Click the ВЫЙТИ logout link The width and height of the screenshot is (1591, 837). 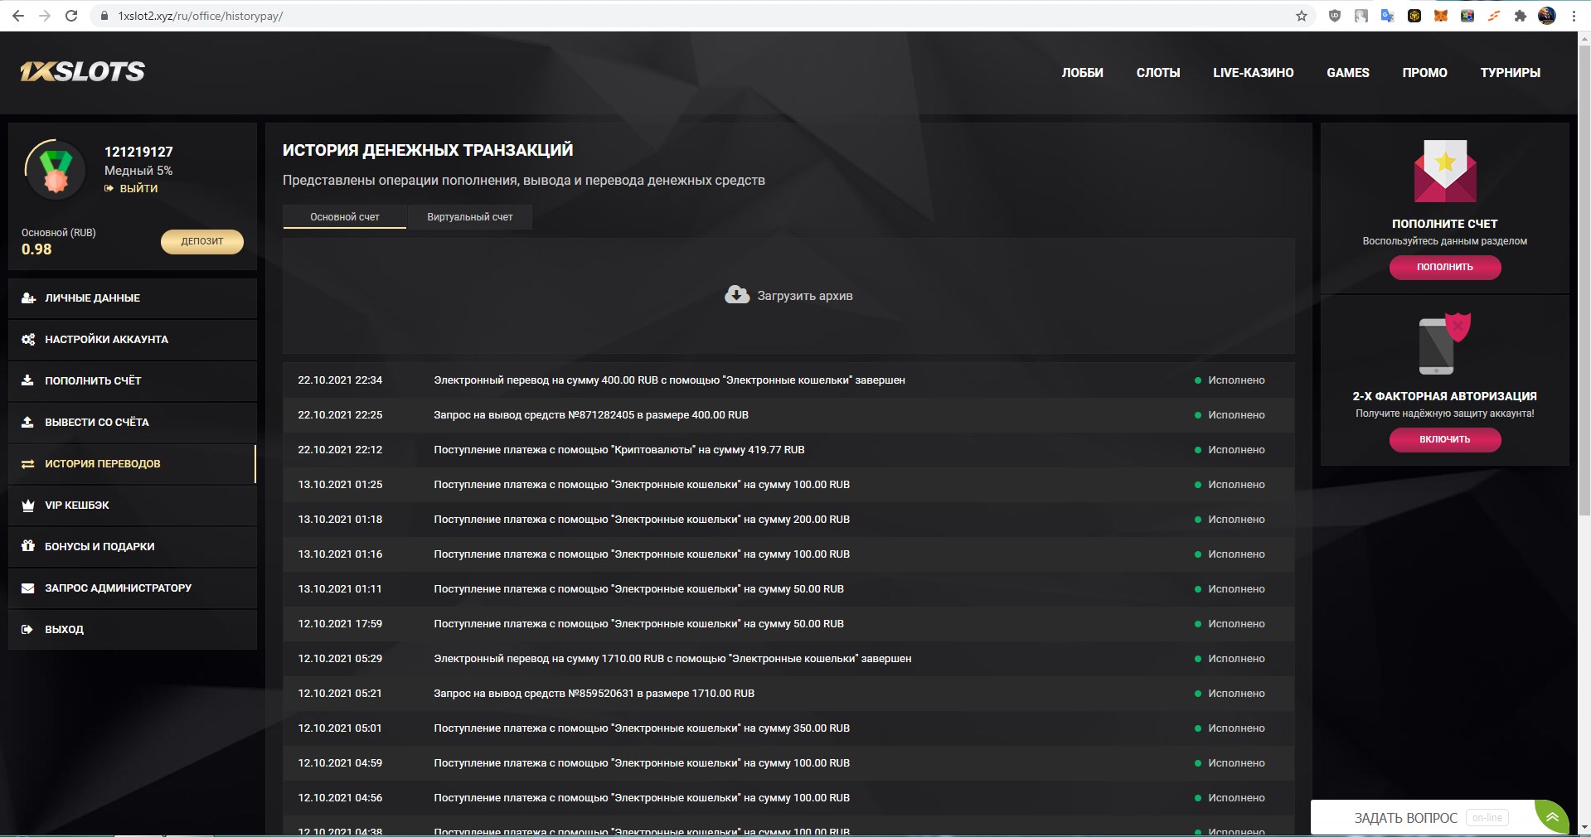pos(131,189)
